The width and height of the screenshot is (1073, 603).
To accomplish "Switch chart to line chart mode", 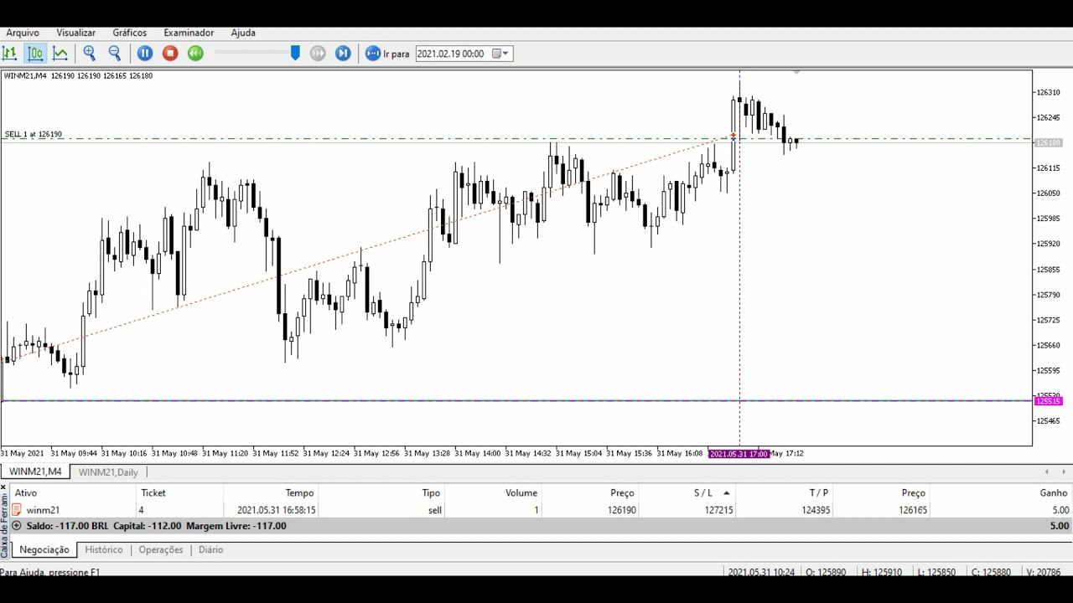I will tap(60, 54).
